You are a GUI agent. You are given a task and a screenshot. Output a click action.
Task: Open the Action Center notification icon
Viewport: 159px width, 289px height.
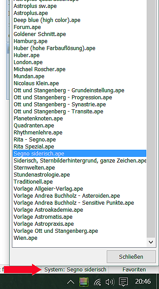pos(123,282)
